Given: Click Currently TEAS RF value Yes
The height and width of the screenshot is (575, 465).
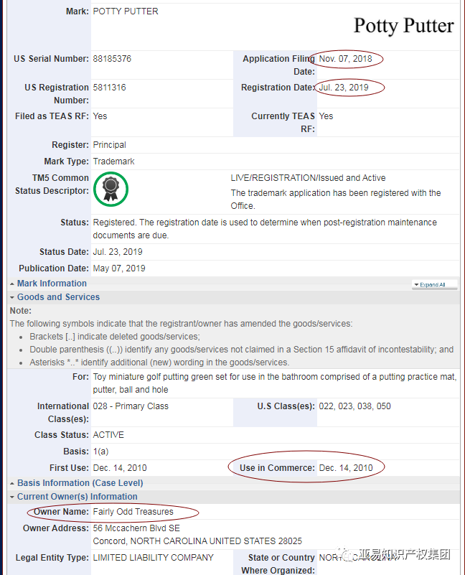Looking at the screenshot, I should point(326,116).
